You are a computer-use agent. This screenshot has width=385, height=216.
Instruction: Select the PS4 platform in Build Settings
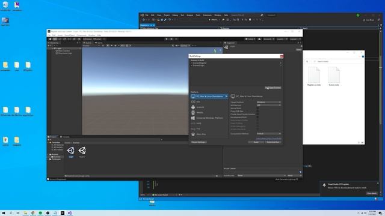point(209,129)
